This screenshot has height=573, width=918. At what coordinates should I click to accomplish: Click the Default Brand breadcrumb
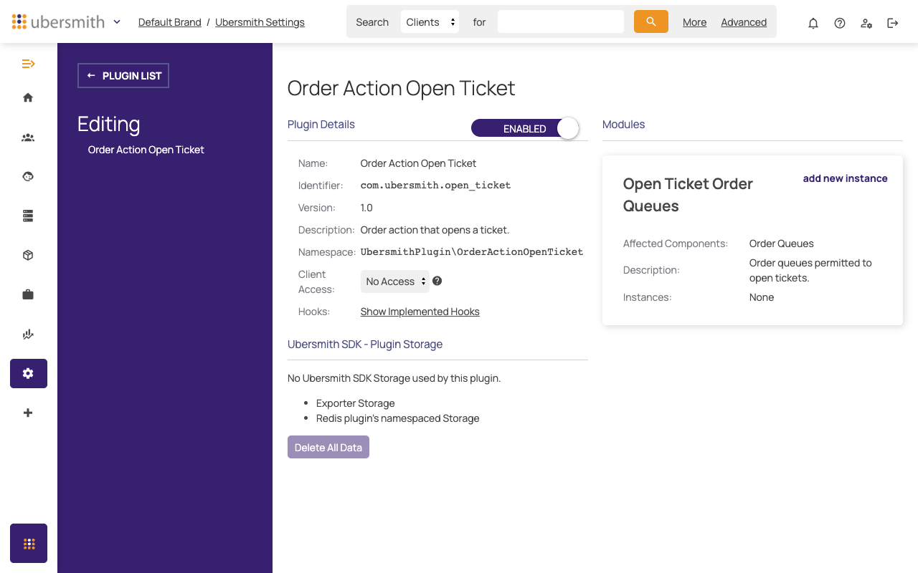(x=170, y=22)
